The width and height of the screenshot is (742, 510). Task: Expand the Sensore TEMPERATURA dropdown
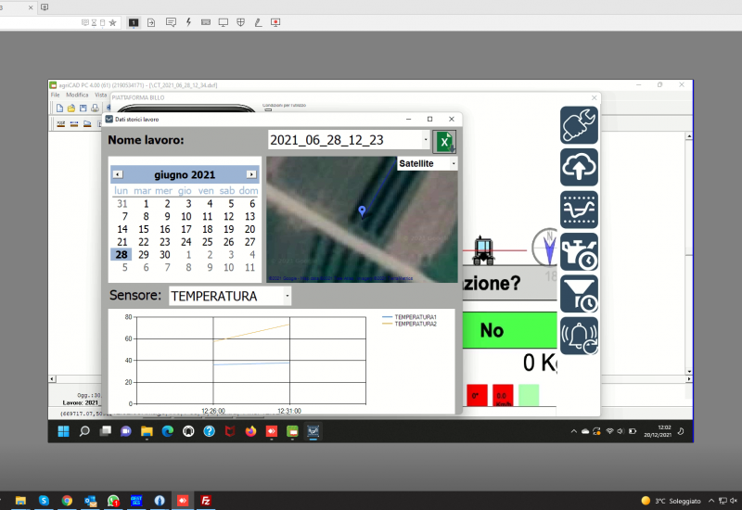coord(288,296)
